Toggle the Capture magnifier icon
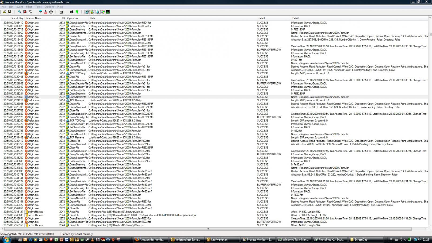Image resolution: width=432 pixels, height=243 pixels. coord(20,12)
